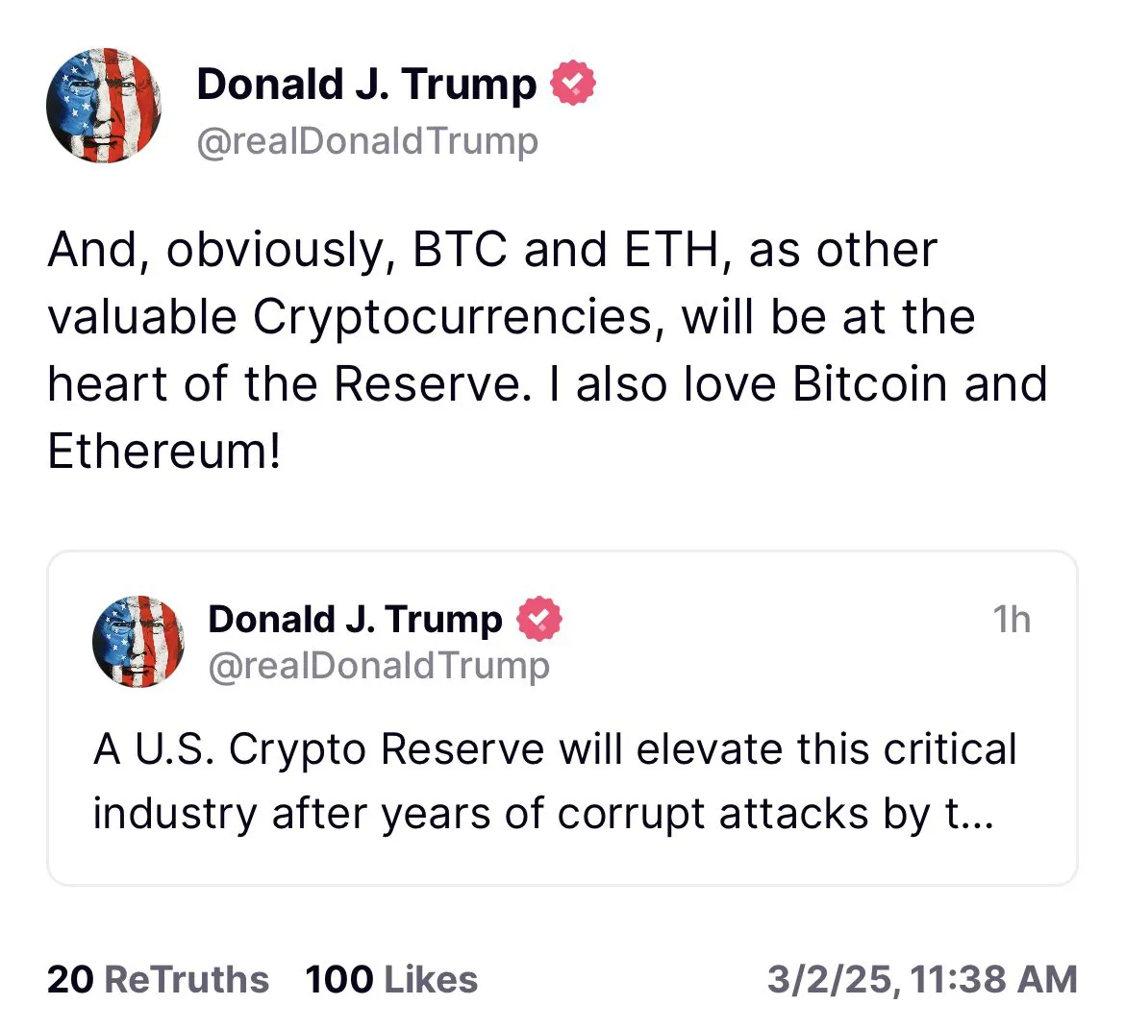This screenshot has height=1029, width=1125.
Task: Open Donald J. Trump's profile from main post name
Action: coord(366,84)
